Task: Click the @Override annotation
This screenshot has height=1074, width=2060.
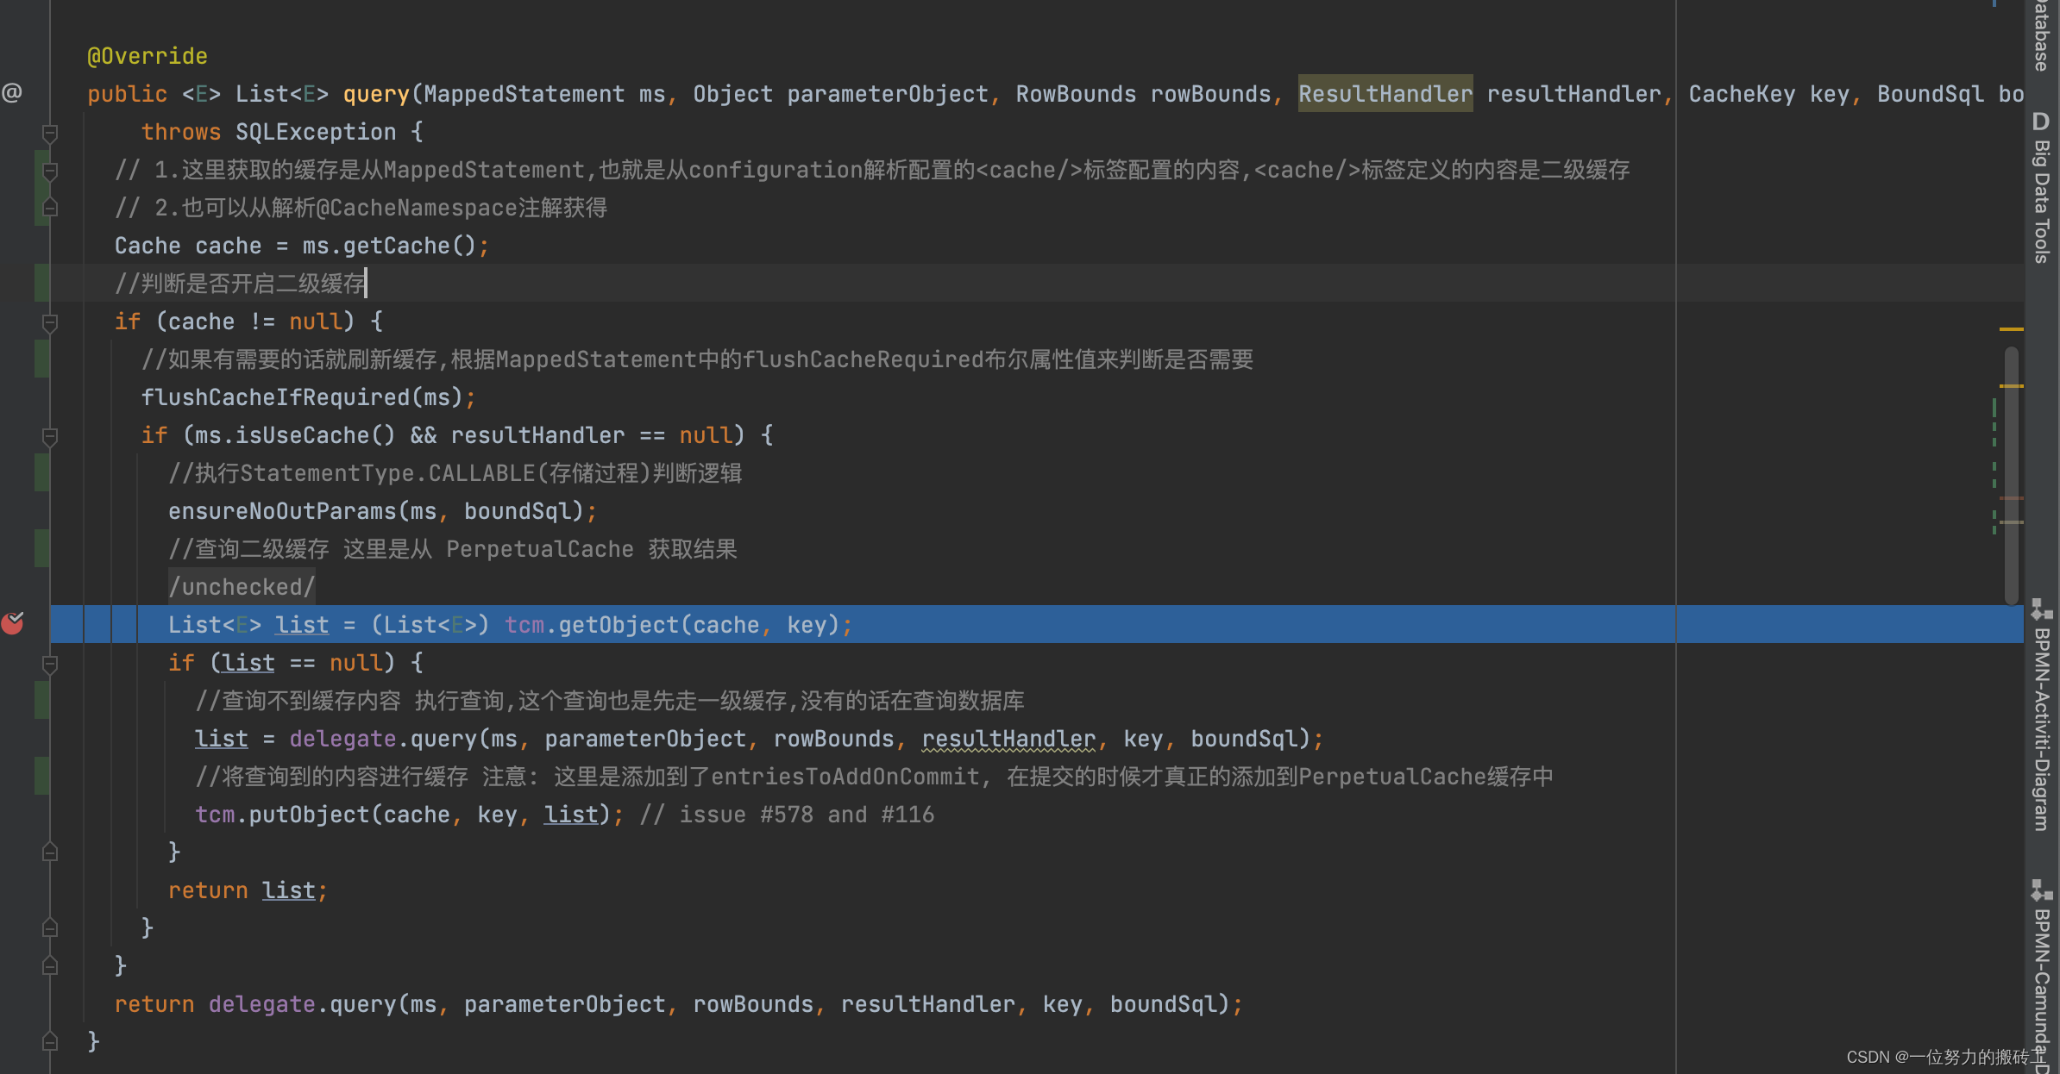Action: pos(148,56)
